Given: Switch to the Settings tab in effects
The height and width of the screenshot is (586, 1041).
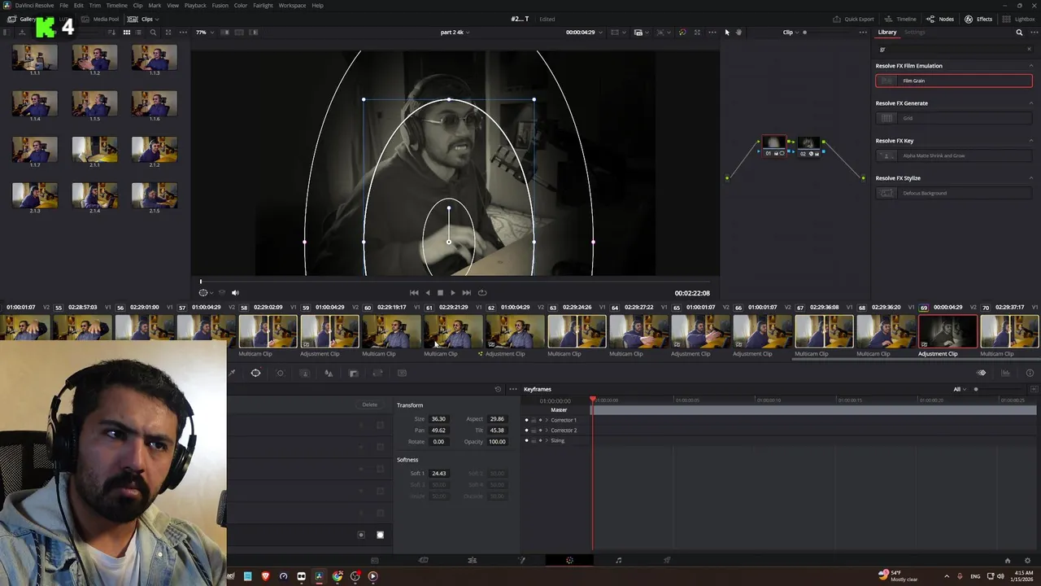Looking at the screenshot, I should click(x=915, y=33).
